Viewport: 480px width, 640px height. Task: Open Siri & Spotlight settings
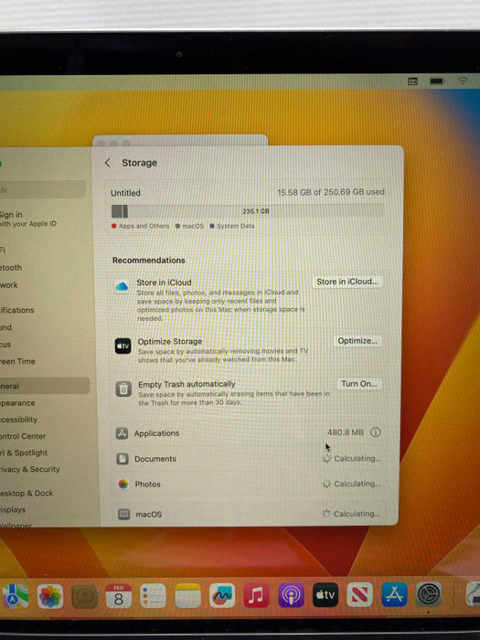pos(24,453)
